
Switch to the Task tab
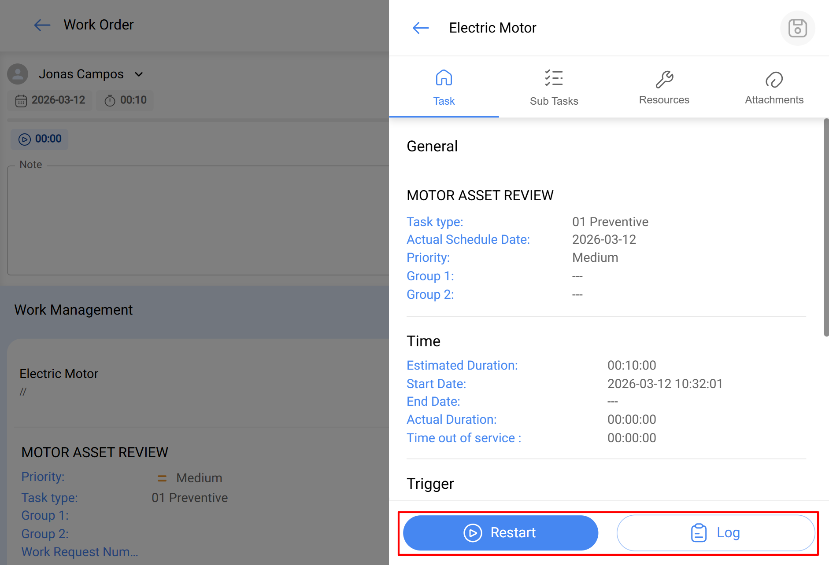[x=444, y=87]
